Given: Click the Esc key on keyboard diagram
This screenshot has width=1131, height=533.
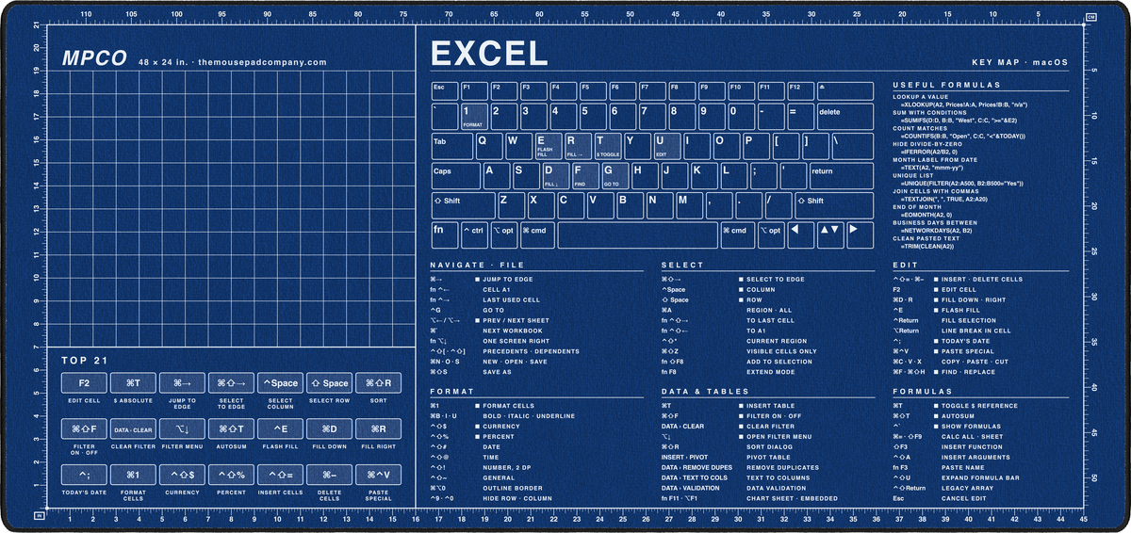Looking at the screenshot, I should tap(443, 89).
